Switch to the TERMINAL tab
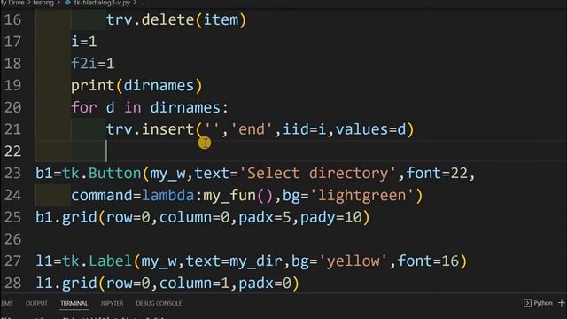Image resolution: width=567 pixels, height=319 pixels. click(74, 303)
